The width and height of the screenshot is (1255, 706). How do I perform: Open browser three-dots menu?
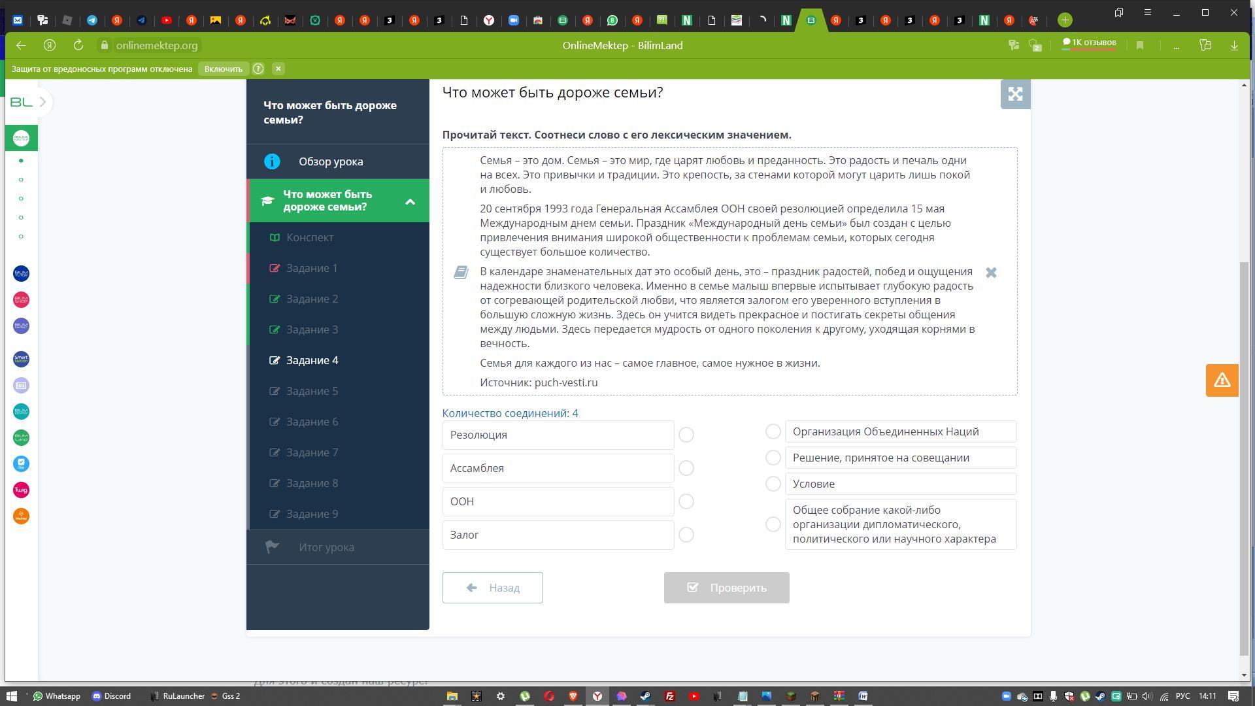click(1176, 45)
